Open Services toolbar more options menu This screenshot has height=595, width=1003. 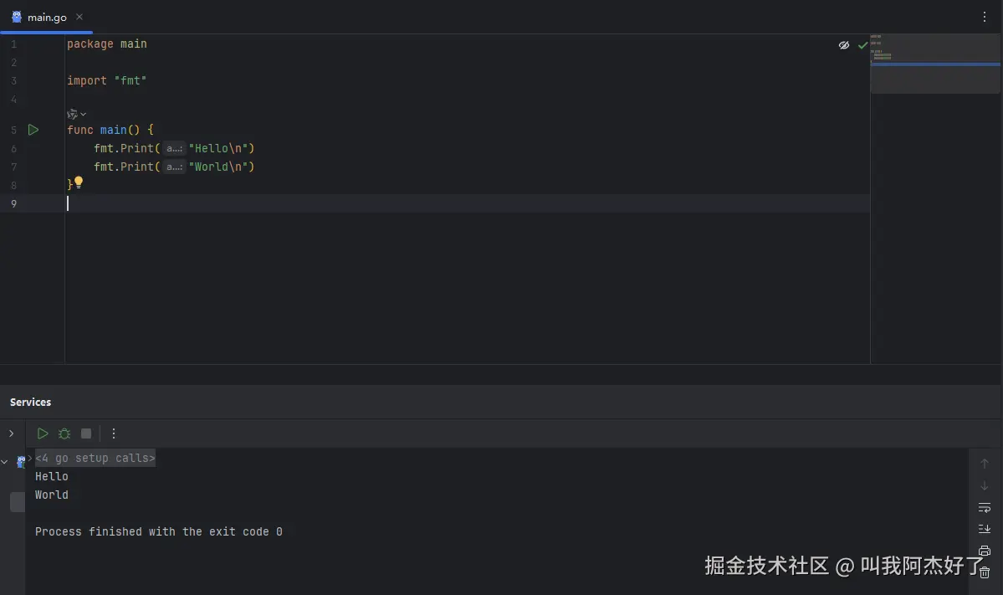(114, 433)
